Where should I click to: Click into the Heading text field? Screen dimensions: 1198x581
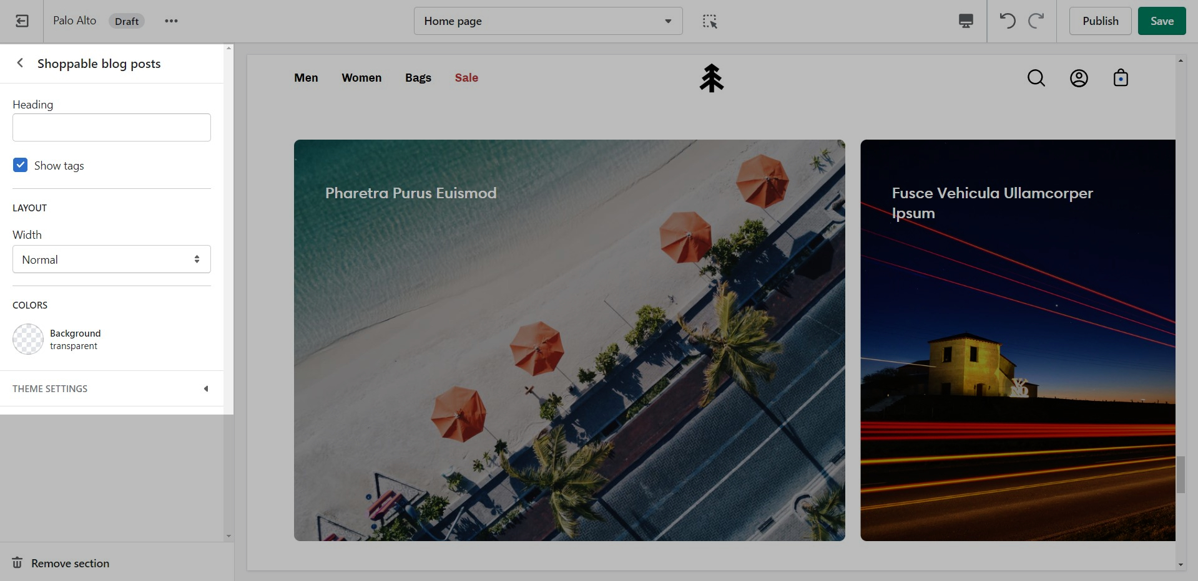[112, 128]
